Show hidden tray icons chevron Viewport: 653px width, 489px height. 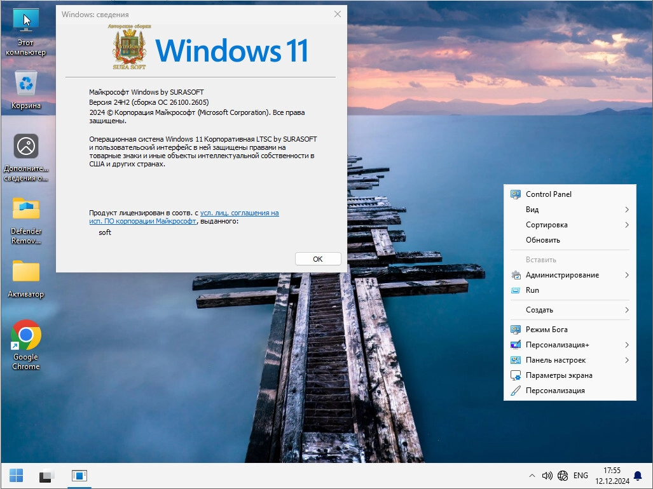click(x=532, y=476)
